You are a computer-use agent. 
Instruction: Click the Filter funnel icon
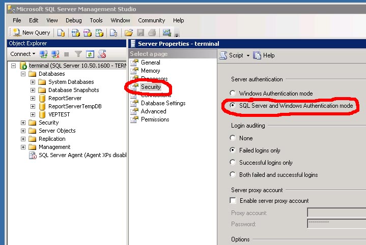coord(78,54)
